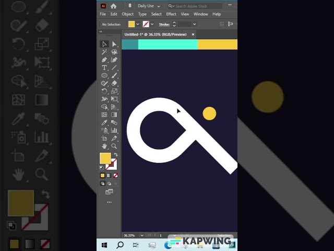Set fill to None button
Screen dimensions: 334x251
click(x=115, y=176)
